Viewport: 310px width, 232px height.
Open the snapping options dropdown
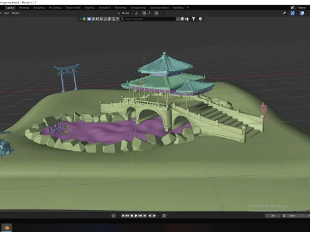pos(150,14)
